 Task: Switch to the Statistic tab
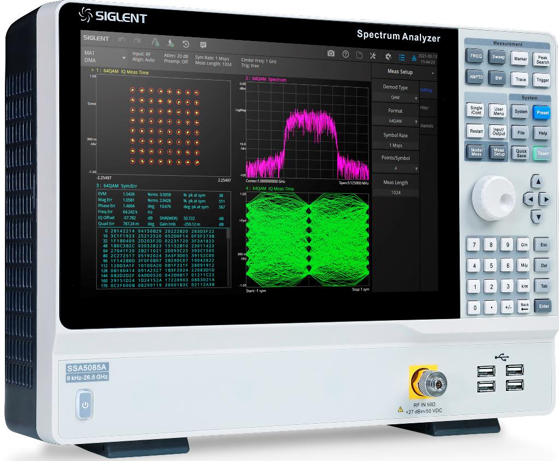[x=427, y=126]
